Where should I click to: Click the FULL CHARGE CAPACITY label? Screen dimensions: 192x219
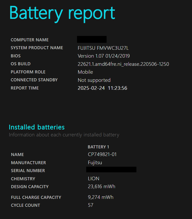pos(36,197)
